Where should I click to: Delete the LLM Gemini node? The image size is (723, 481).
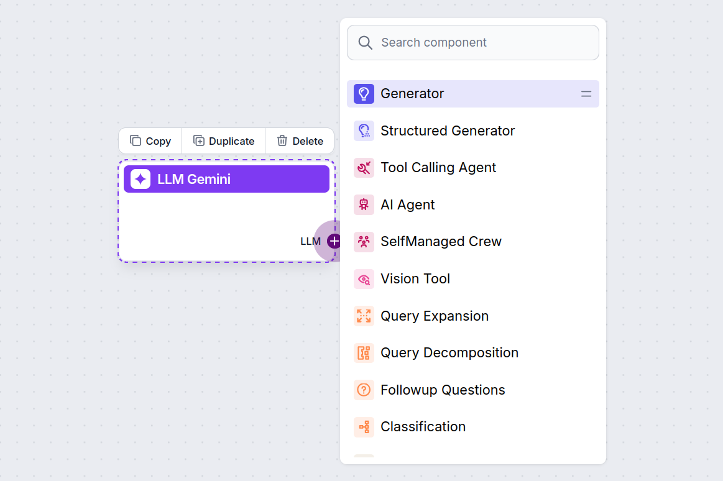coord(300,141)
